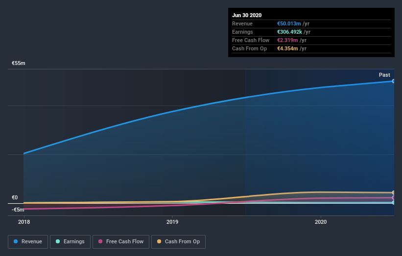Screen dimensions: 402x256
Task: Toggle the Earnings series legend button
Action: coord(70,242)
